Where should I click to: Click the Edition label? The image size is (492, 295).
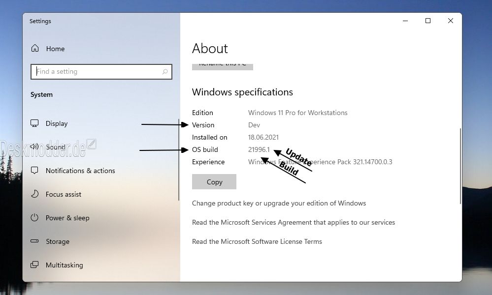click(202, 113)
